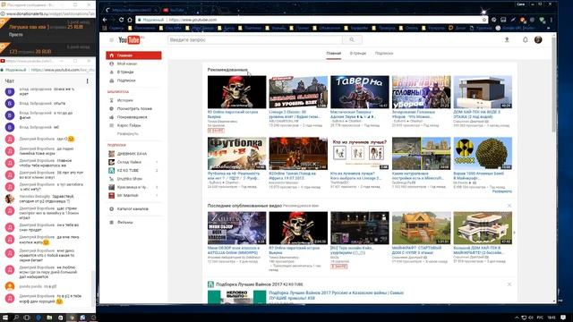Screen dimensions: 573x322
Task: Click the search magnifier button
Action: click(x=352, y=39)
